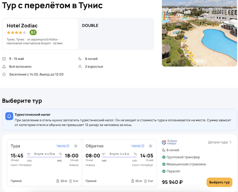Click the airline plane icon on Туда card
238x192 pixels.
point(75,146)
